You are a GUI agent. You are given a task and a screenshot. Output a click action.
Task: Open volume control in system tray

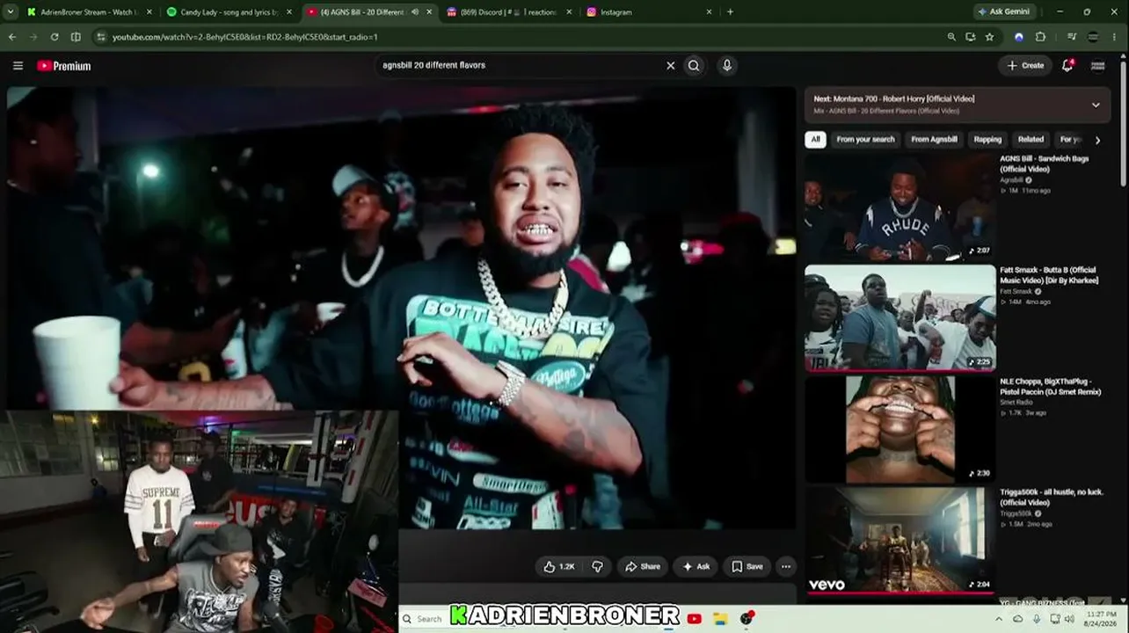(x=1071, y=619)
